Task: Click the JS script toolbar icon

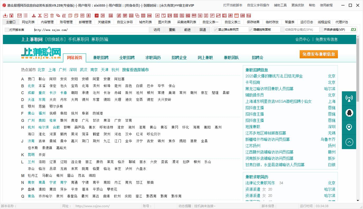Action: point(157,16)
